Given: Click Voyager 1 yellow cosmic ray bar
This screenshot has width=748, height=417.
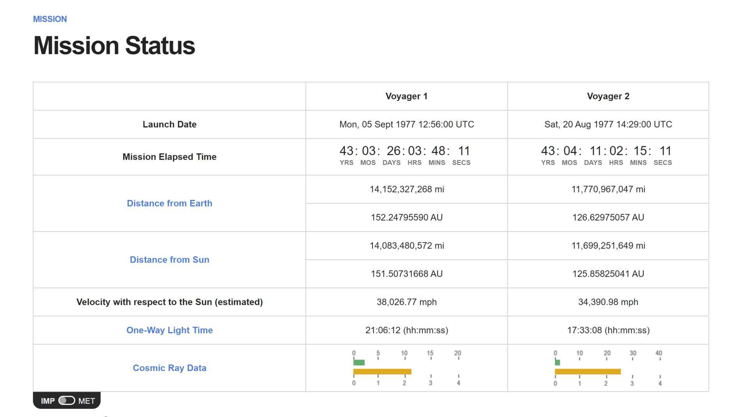Looking at the screenshot, I should coord(382,372).
